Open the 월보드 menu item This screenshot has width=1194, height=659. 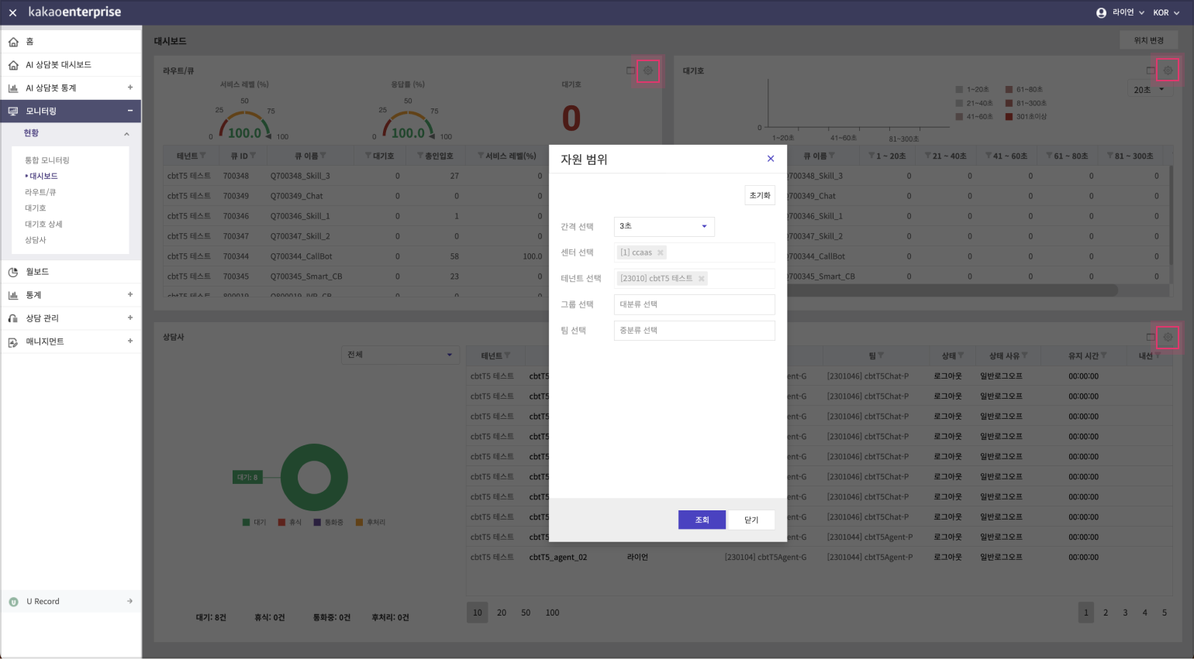click(37, 272)
